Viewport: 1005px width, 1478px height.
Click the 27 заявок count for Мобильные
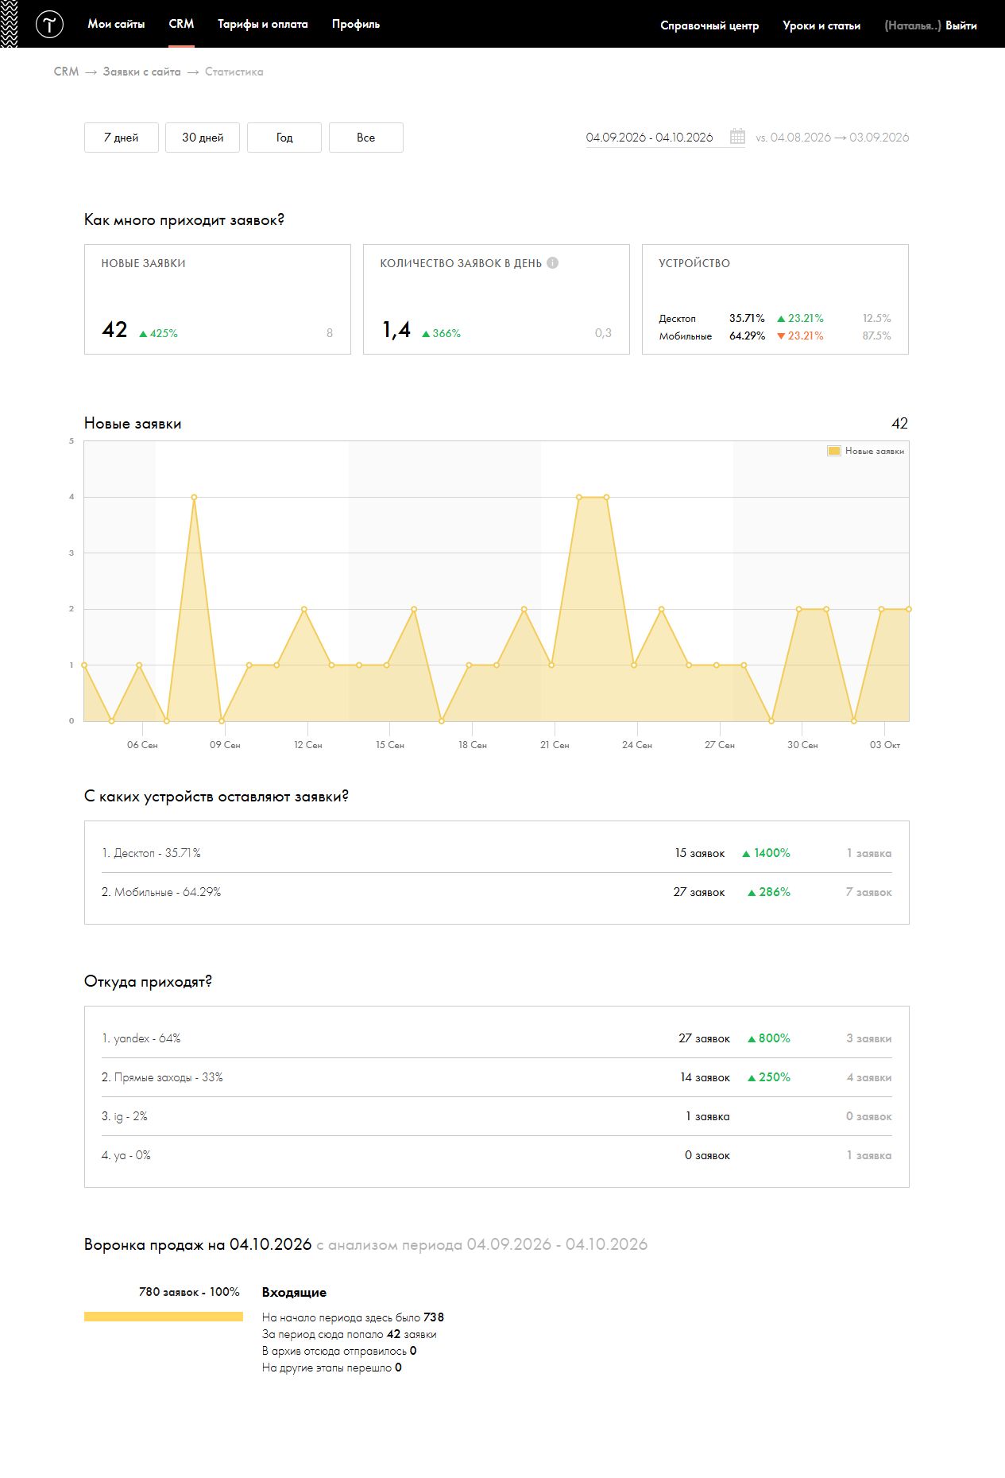coord(699,892)
